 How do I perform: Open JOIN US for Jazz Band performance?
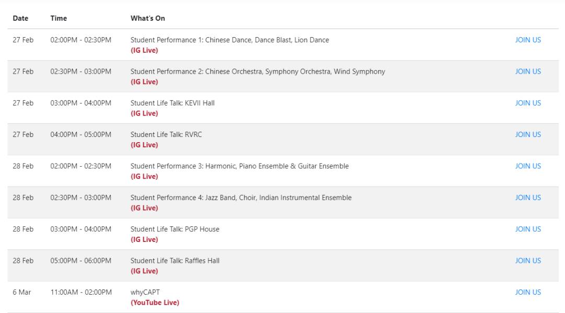pos(528,198)
